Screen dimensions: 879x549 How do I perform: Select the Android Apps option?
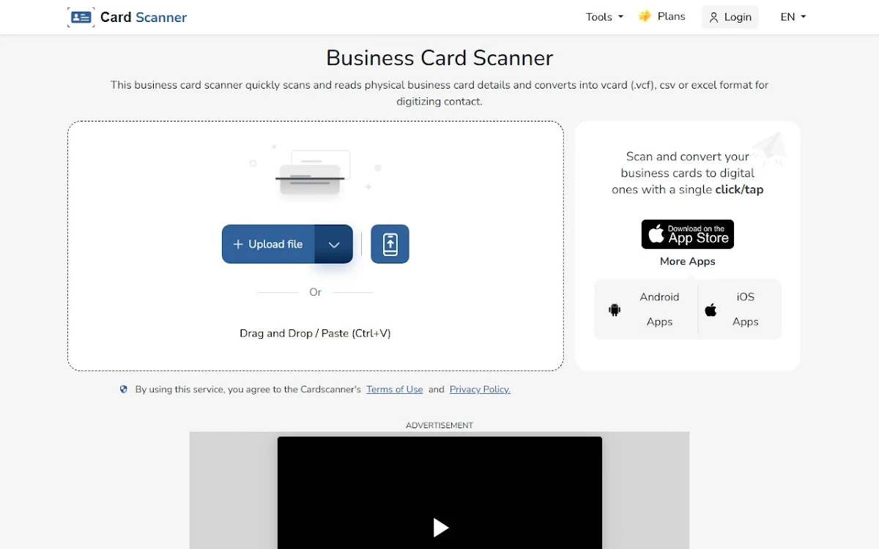click(x=645, y=309)
